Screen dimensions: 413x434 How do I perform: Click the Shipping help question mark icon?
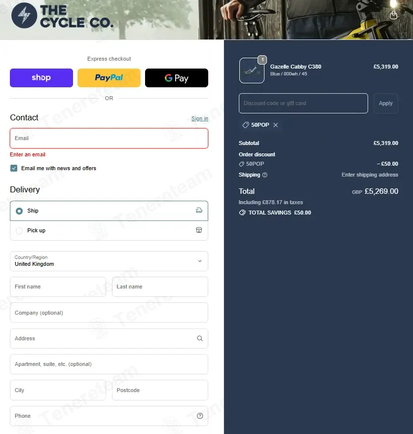tap(265, 175)
